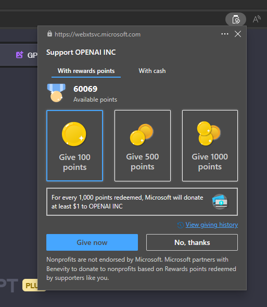The width and height of the screenshot is (267, 307).
Task: Click the No, thanks button
Action: 192,242
